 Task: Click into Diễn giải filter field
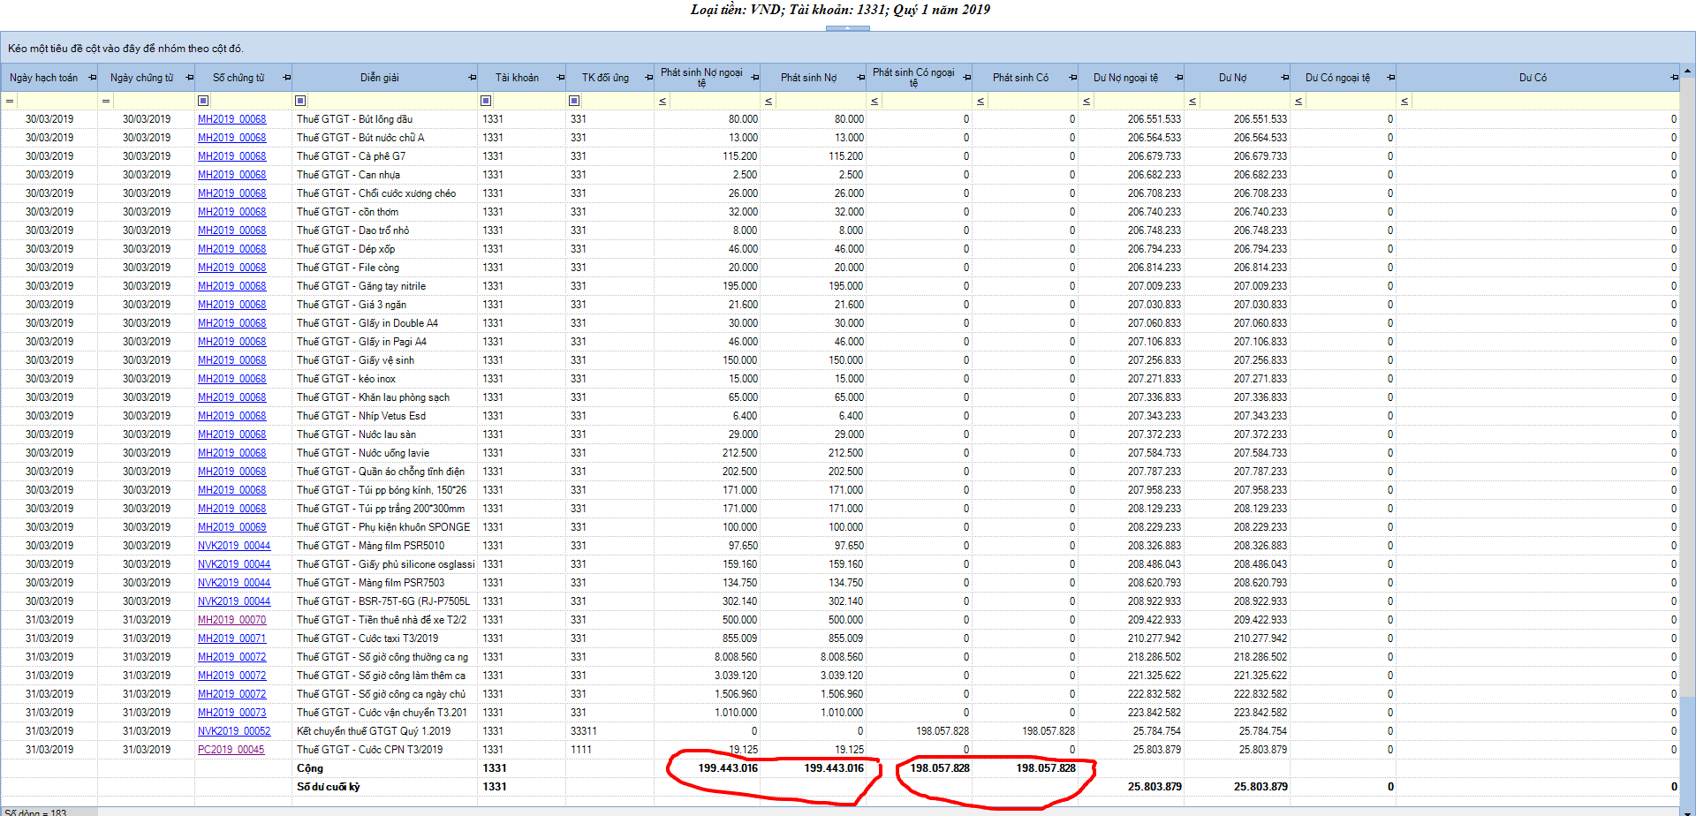(x=391, y=101)
